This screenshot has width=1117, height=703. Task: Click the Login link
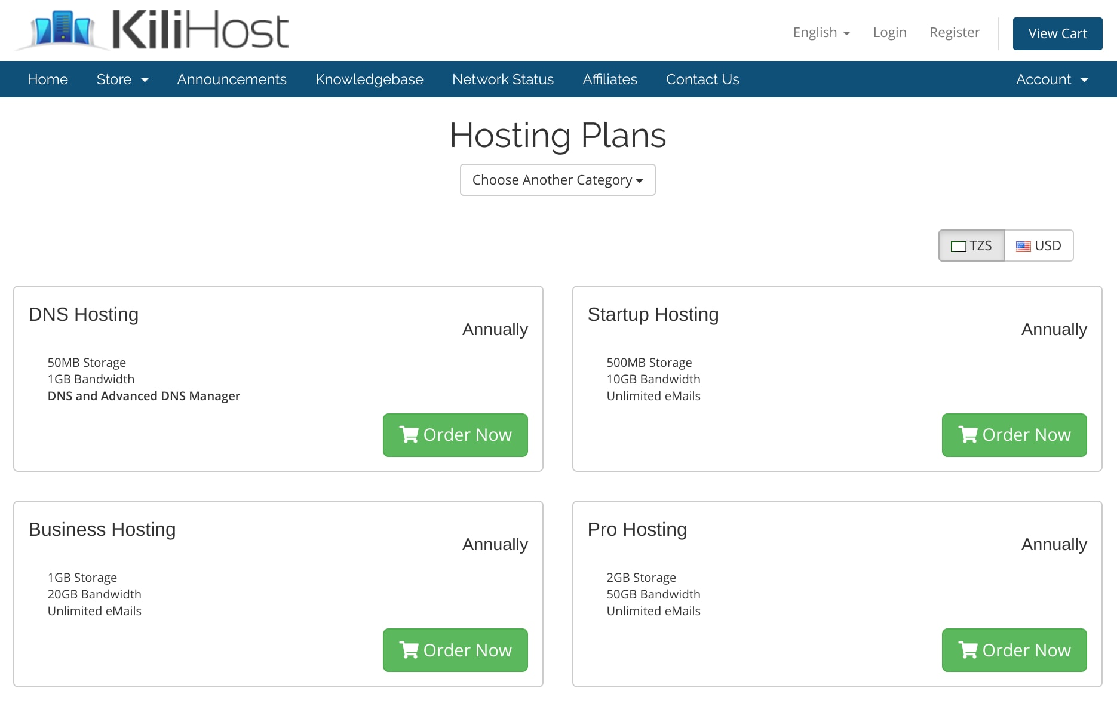(x=889, y=33)
